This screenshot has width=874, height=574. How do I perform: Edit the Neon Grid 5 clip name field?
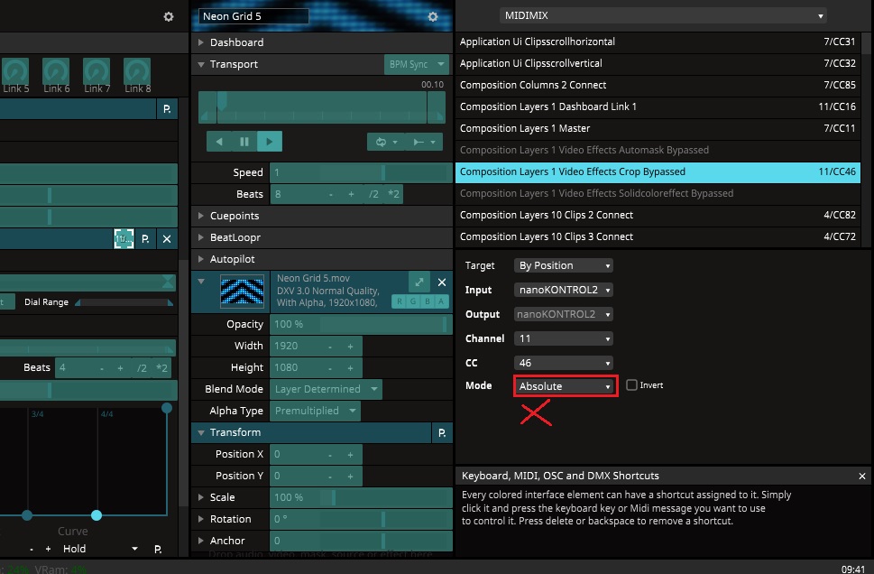pos(253,16)
